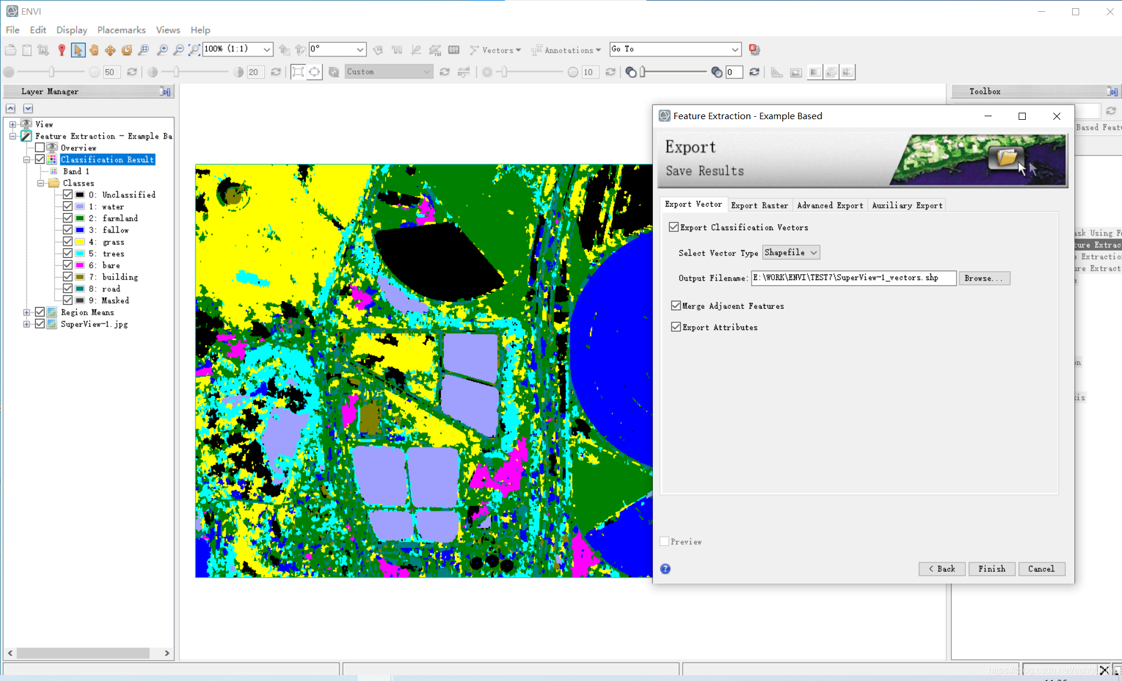1122x681 pixels.
Task: Click the Layer Manager horizontal scrollbar
Action: (x=83, y=653)
